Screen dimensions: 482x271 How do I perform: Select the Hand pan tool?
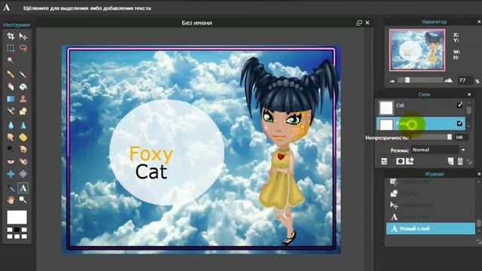click(11, 200)
